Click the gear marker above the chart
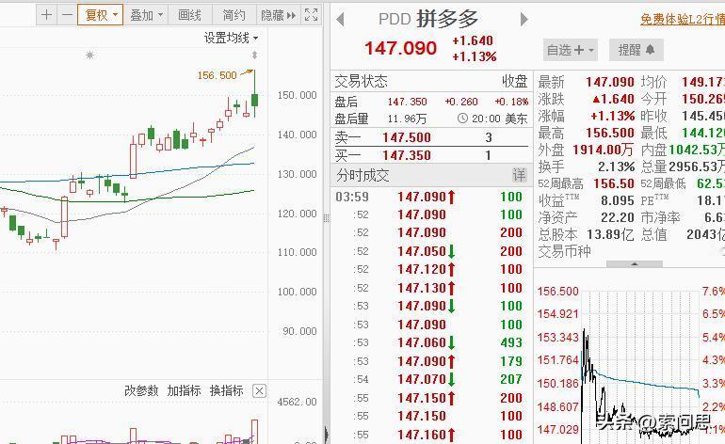This screenshot has width=725, height=444. 89,55
